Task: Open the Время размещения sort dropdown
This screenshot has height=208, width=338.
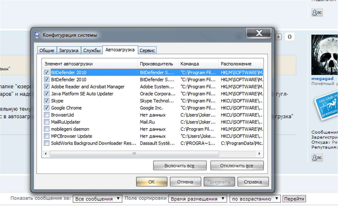Action: click(x=197, y=199)
